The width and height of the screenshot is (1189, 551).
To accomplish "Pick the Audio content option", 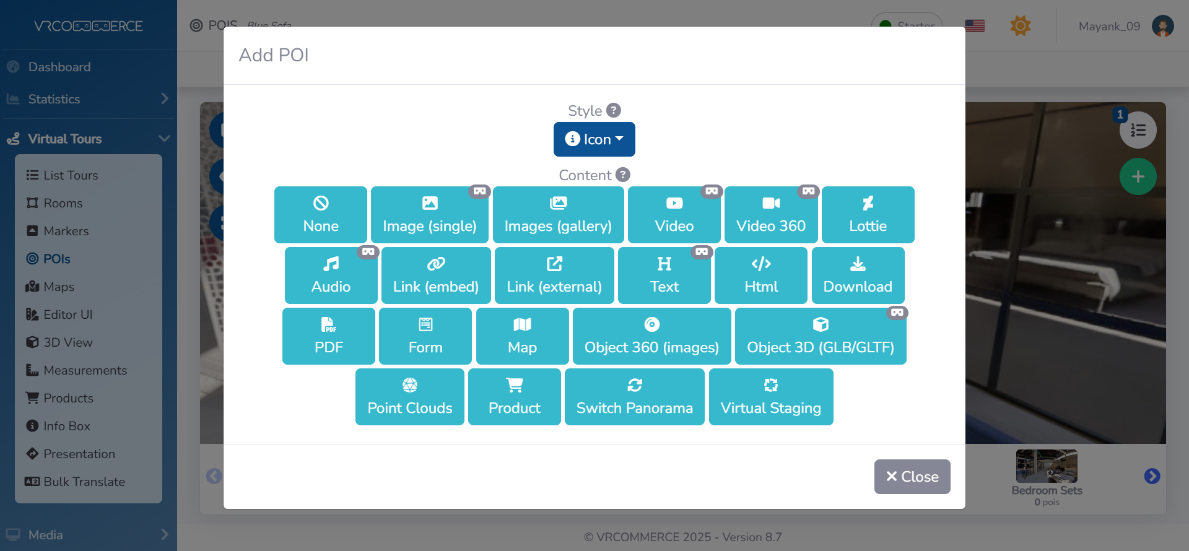I will (x=331, y=275).
